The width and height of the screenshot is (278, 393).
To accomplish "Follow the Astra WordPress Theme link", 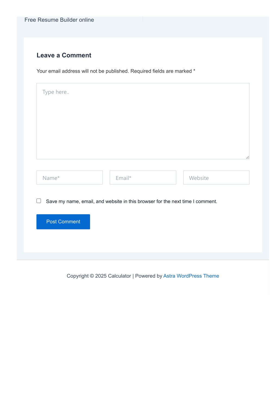I will point(191,276).
